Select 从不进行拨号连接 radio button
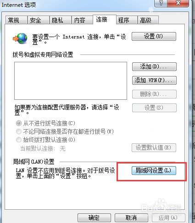 pyautogui.click(x=19, y=123)
